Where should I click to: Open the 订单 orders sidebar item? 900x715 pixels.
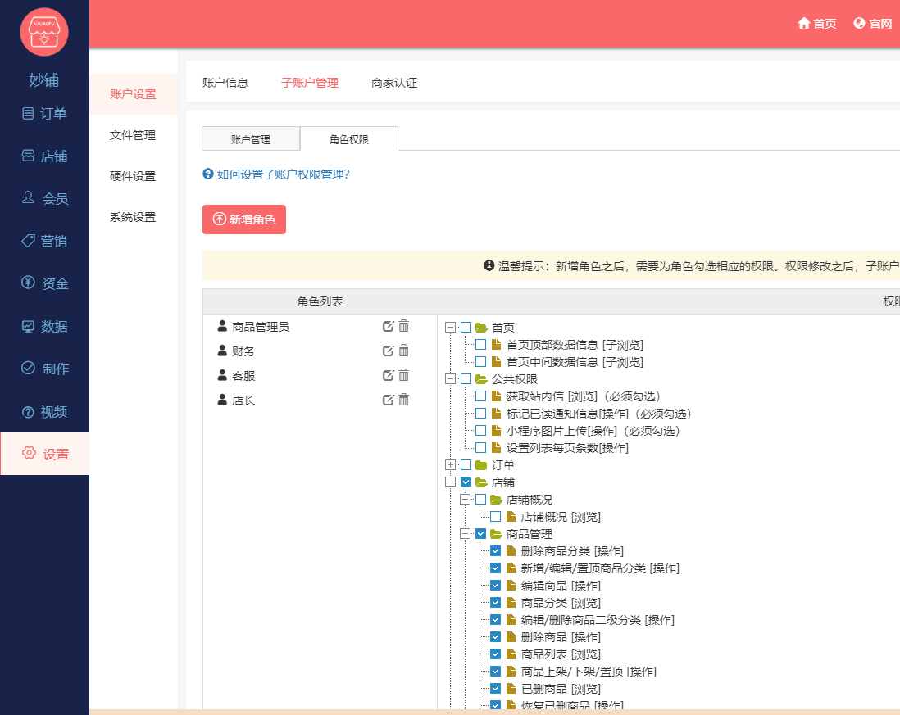pyautogui.click(x=44, y=114)
